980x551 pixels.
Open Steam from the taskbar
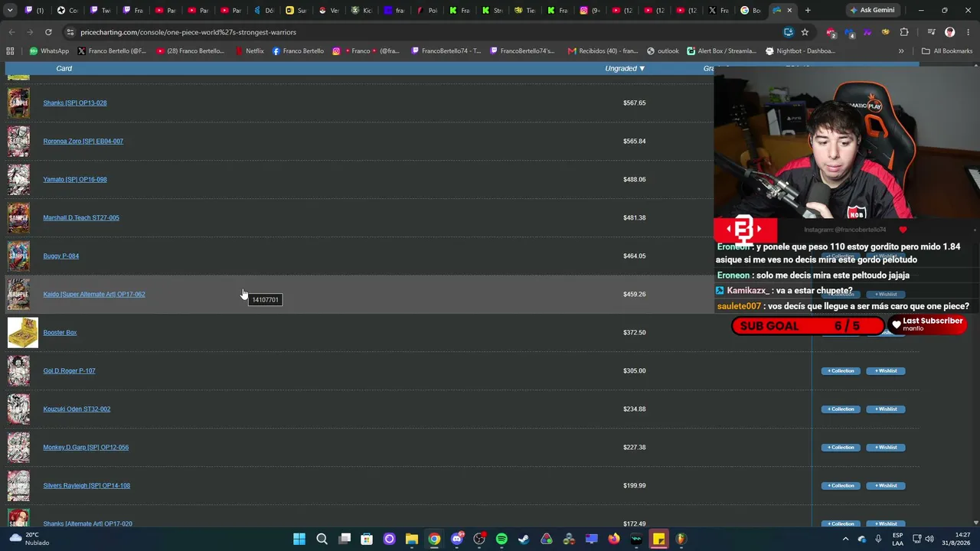click(524, 539)
